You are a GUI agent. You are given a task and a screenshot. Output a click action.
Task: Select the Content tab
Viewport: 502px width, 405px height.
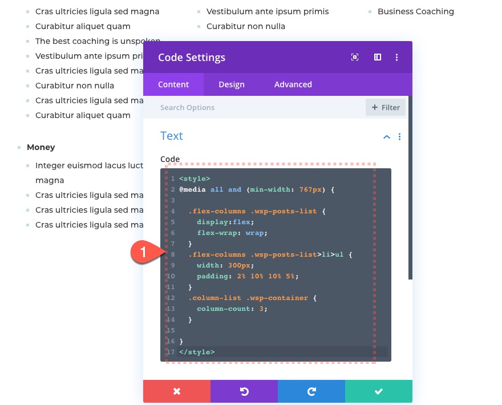pos(173,84)
